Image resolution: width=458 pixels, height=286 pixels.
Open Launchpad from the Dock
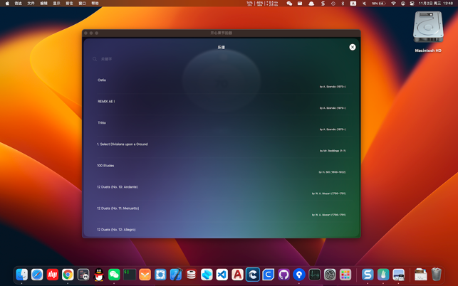tap(345, 275)
